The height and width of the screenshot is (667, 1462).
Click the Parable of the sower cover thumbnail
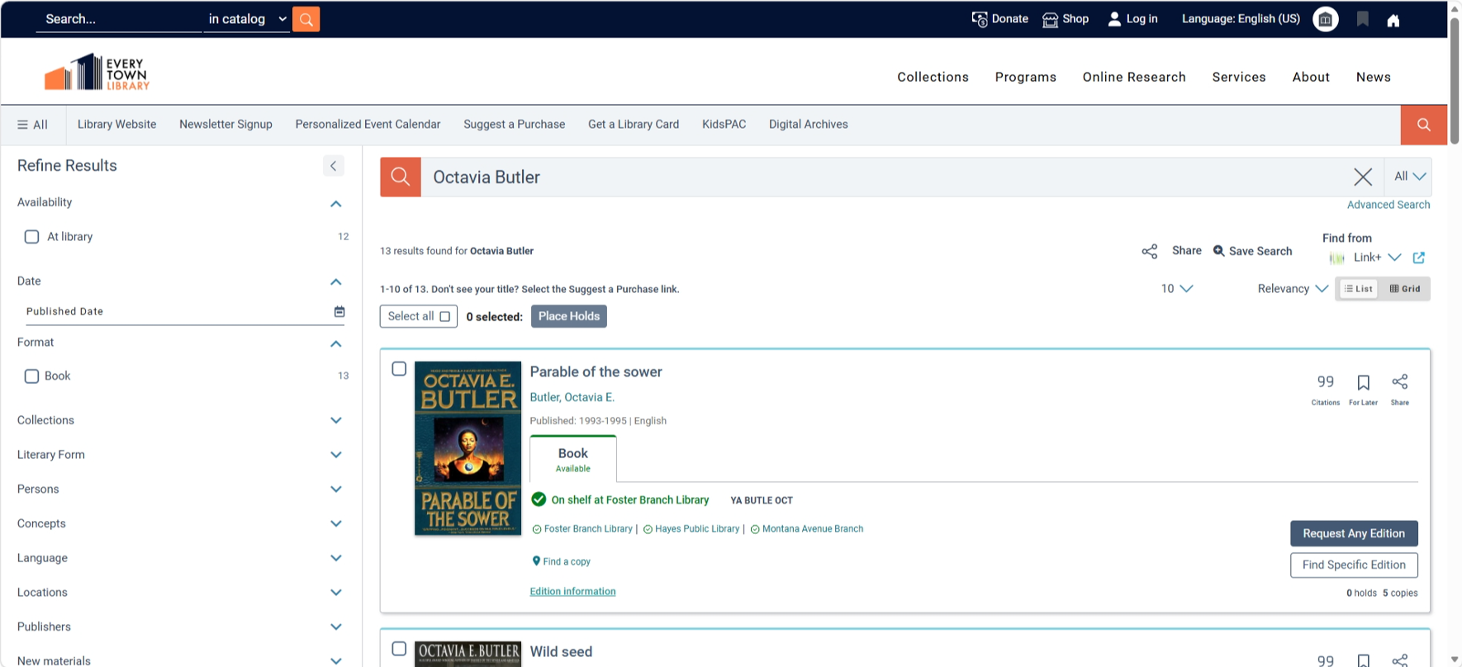pyautogui.click(x=468, y=448)
